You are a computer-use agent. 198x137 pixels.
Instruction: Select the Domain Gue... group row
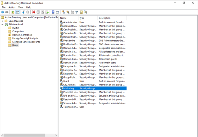point(93,59)
